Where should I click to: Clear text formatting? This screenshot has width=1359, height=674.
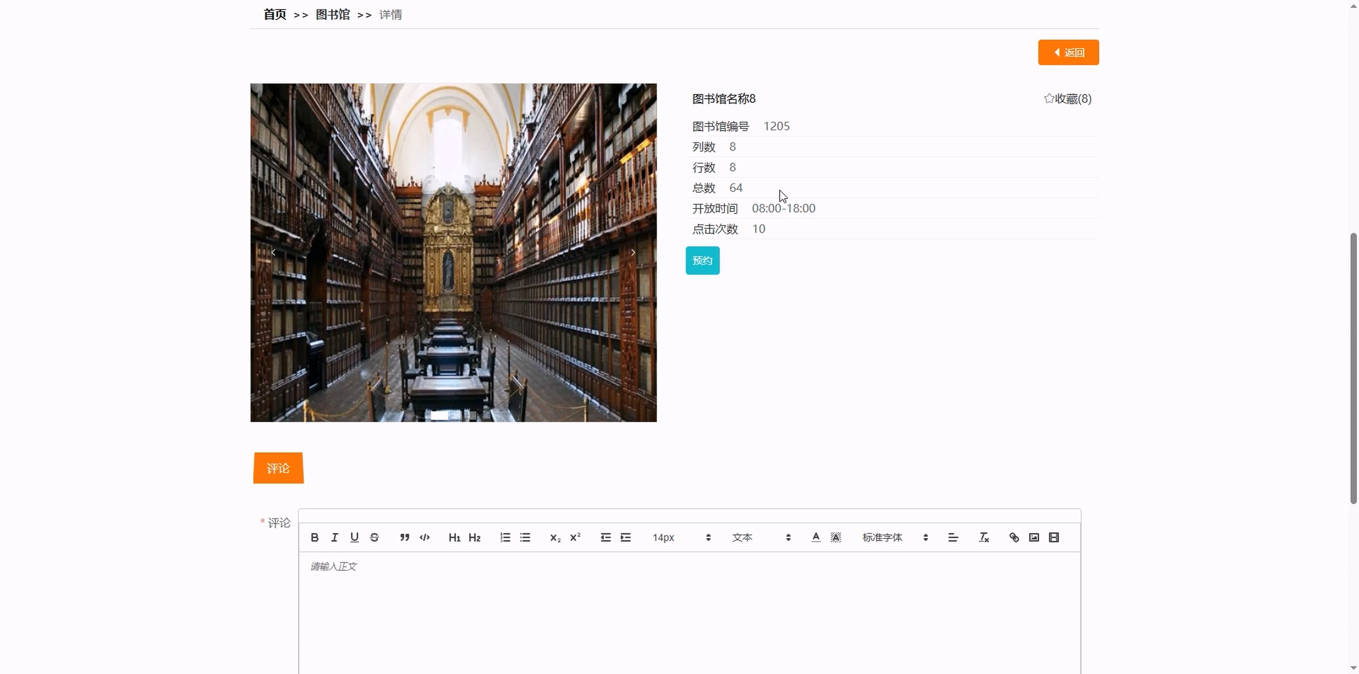pos(984,537)
